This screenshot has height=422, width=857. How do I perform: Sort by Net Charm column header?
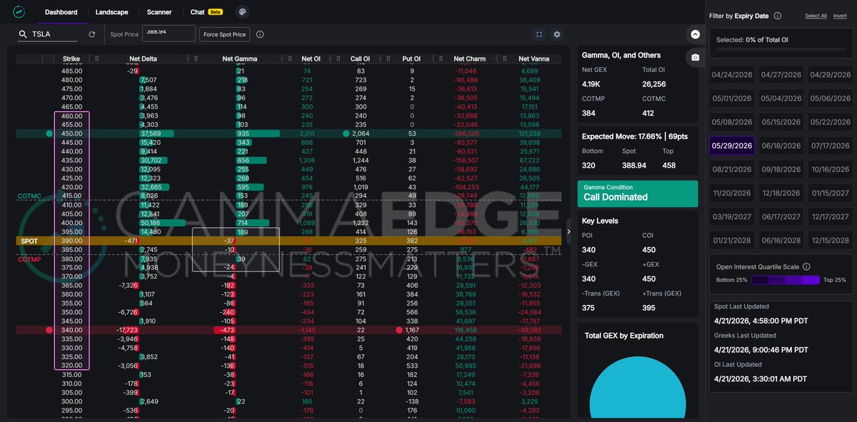pyautogui.click(x=469, y=59)
